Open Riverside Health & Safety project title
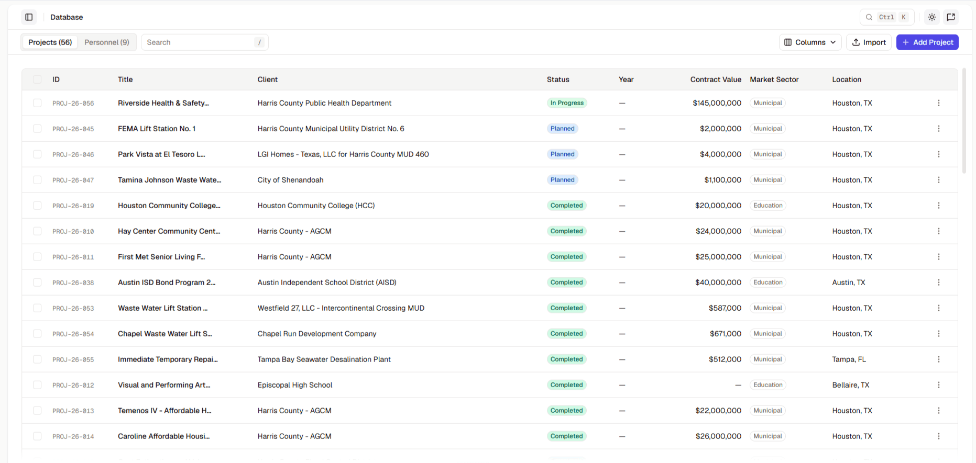The height and width of the screenshot is (463, 976). (163, 103)
